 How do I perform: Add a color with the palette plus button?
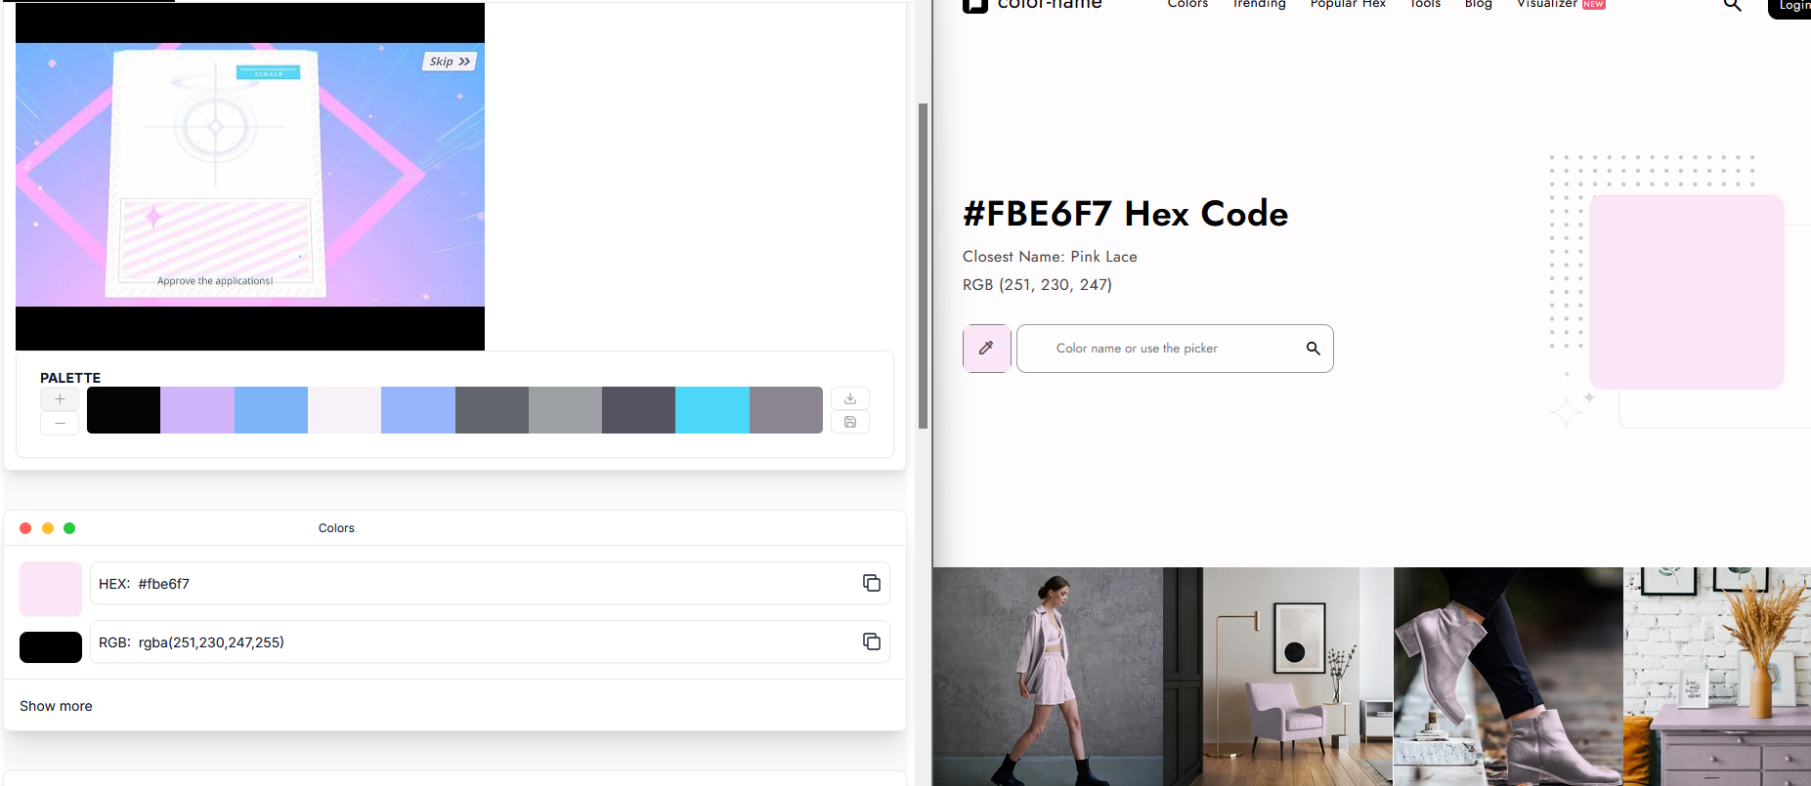[x=60, y=398]
